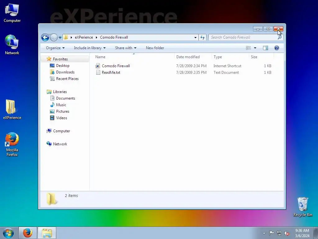Open the Share with menu
This screenshot has width=318, height=239.
126,48
